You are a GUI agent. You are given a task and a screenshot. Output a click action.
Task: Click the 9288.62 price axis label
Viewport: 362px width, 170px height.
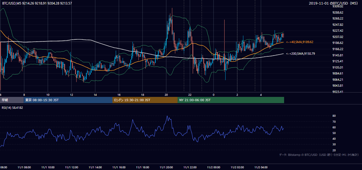[x=338, y=12]
